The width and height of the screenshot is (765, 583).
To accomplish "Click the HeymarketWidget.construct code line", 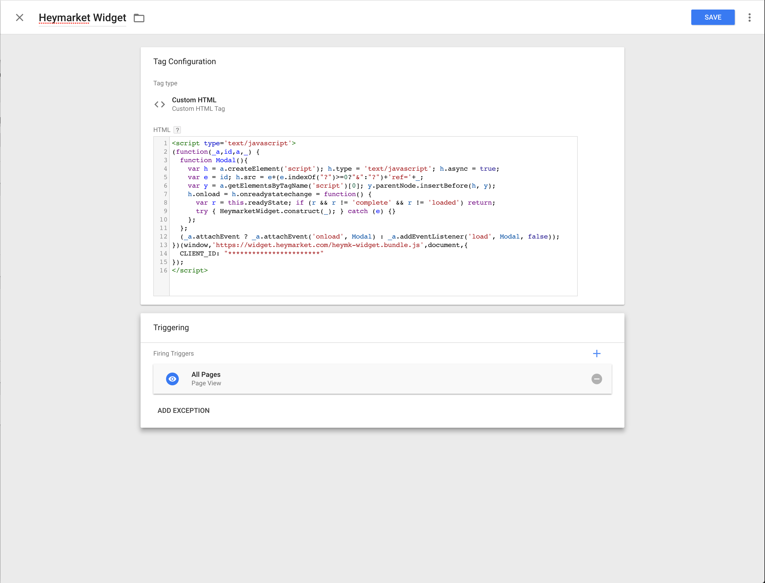I will coord(295,211).
